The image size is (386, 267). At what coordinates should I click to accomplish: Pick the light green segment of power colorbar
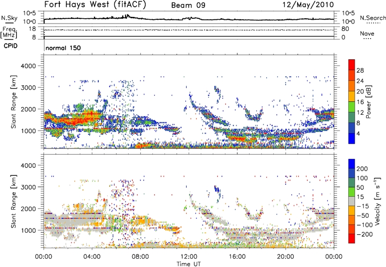click(x=352, y=107)
